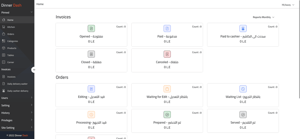Click the green Prepared checkmark icon
This screenshot has width=300, height=139.
167,115
